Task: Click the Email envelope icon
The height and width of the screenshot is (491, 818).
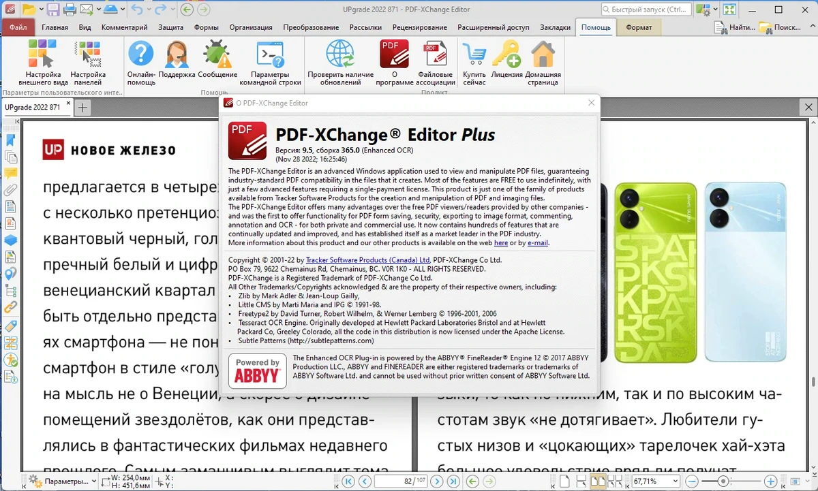Action: pyautogui.click(x=87, y=10)
